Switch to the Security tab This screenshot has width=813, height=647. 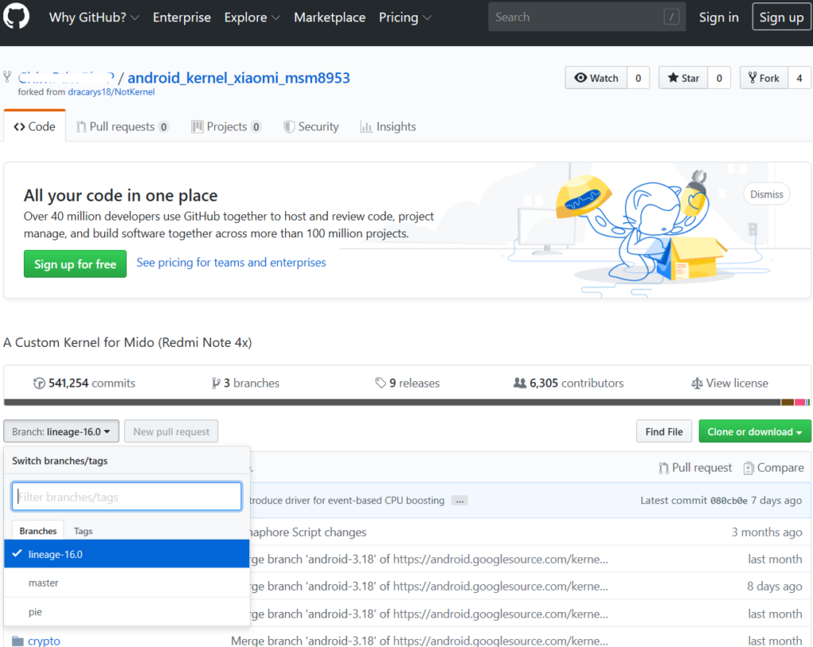[311, 127]
